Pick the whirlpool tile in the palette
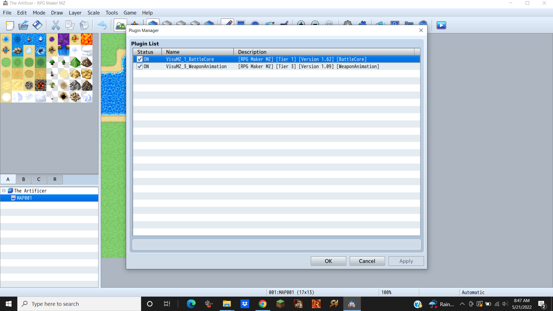The height and width of the screenshot is (311, 553). [x=41, y=51]
